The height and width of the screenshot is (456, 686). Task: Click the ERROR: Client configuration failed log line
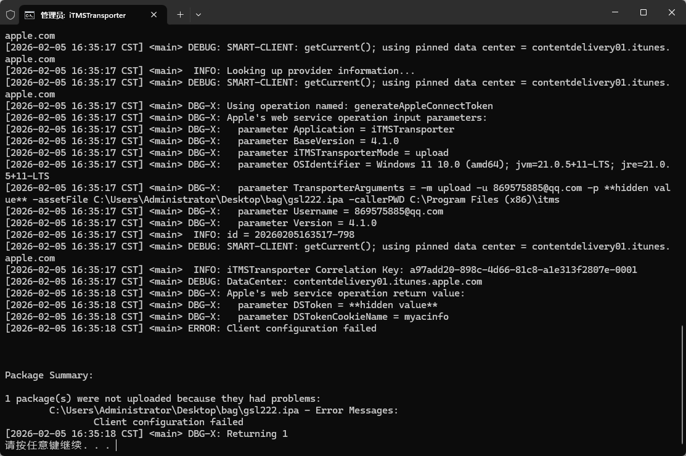tap(282, 328)
